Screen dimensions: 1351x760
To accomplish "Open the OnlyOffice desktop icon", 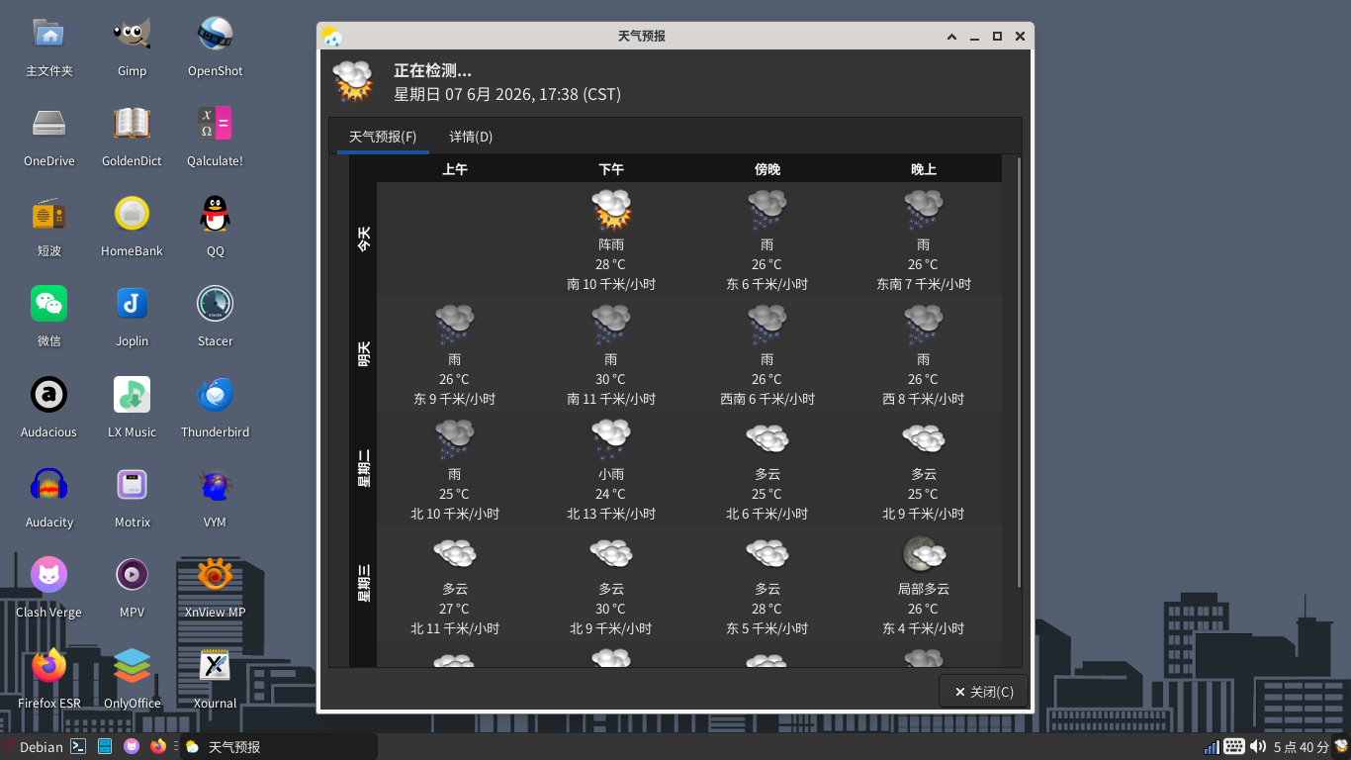I will point(132,677).
